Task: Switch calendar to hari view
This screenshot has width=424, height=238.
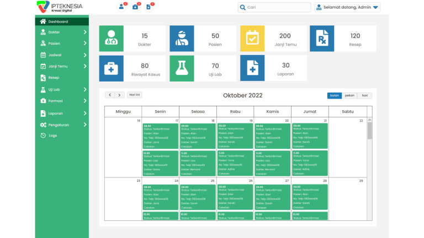Action: coord(364,95)
